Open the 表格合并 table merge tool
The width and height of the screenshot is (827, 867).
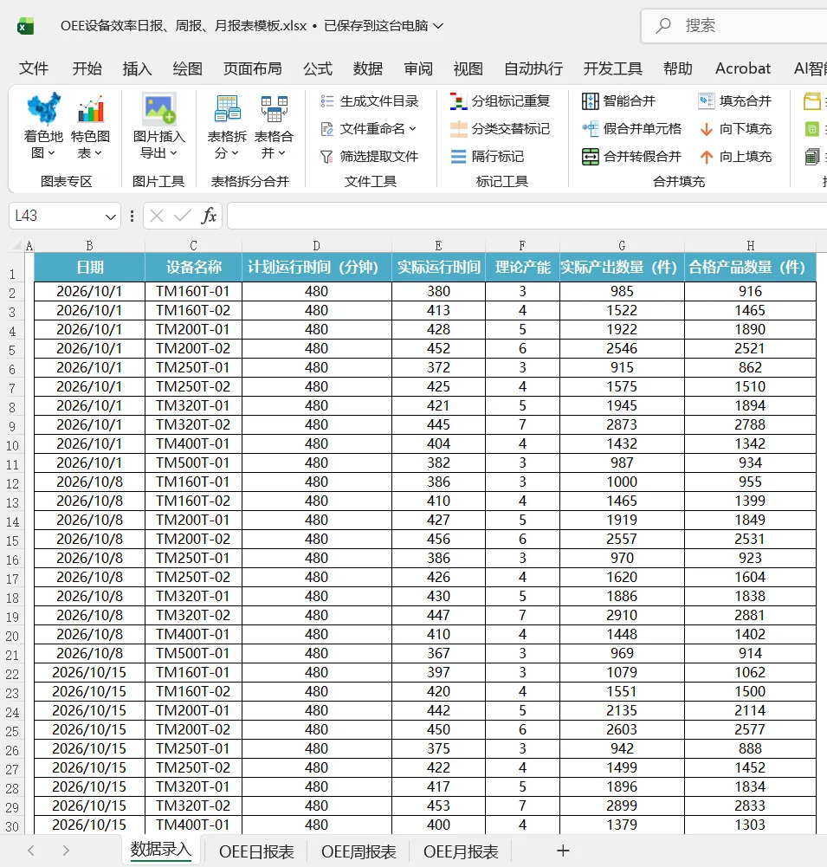(274, 126)
